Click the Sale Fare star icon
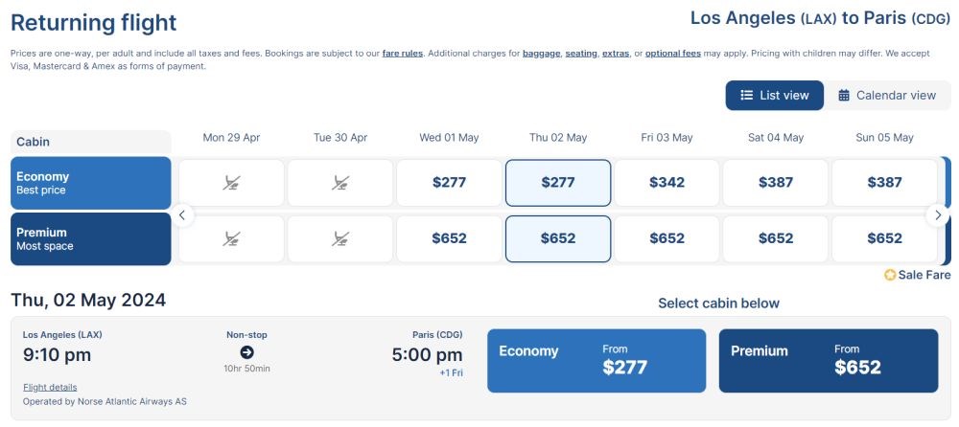The image size is (959, 427). point(890,275)
